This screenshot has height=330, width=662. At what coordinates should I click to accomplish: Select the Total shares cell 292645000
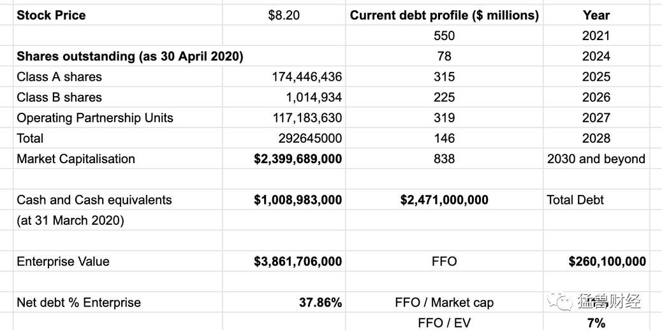[x=310, y=138]
